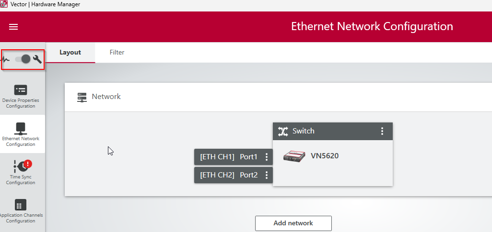Select the [ETH CH1] Port1 block

click(228, 157)
